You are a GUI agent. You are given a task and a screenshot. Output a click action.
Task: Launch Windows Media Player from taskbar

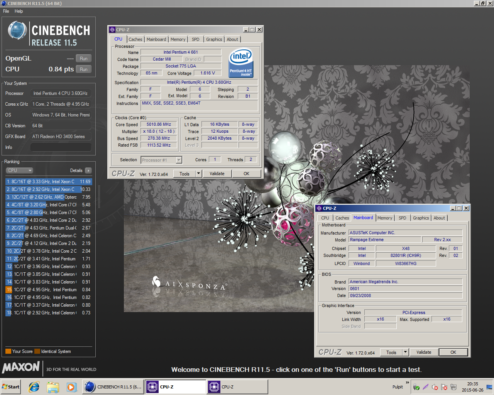[71, 387]
